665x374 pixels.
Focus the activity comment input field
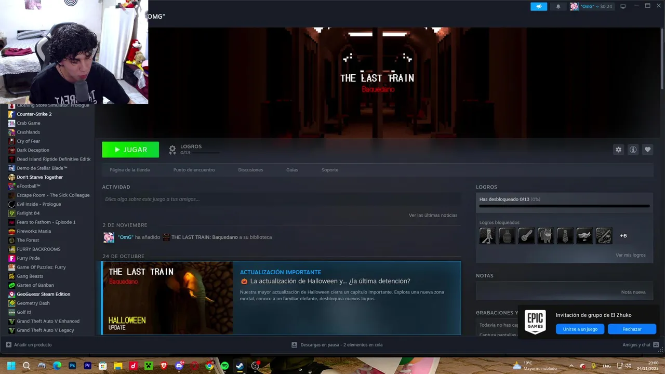tap(282, 199)
